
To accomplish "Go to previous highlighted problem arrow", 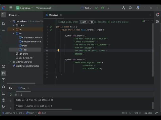I will 148,21.
